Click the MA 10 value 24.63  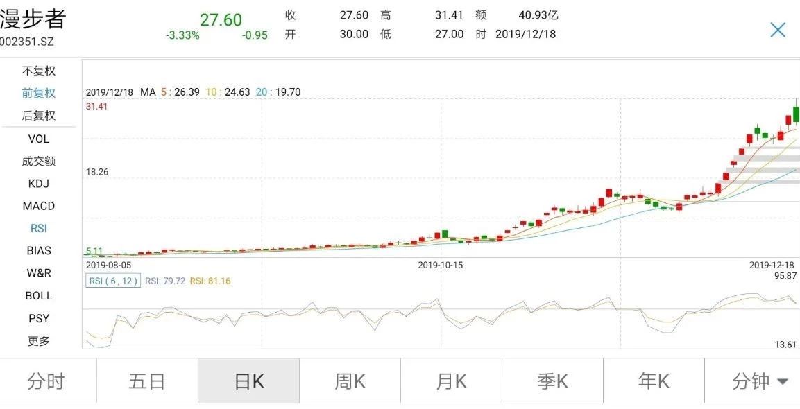click(x=237, y=92)
